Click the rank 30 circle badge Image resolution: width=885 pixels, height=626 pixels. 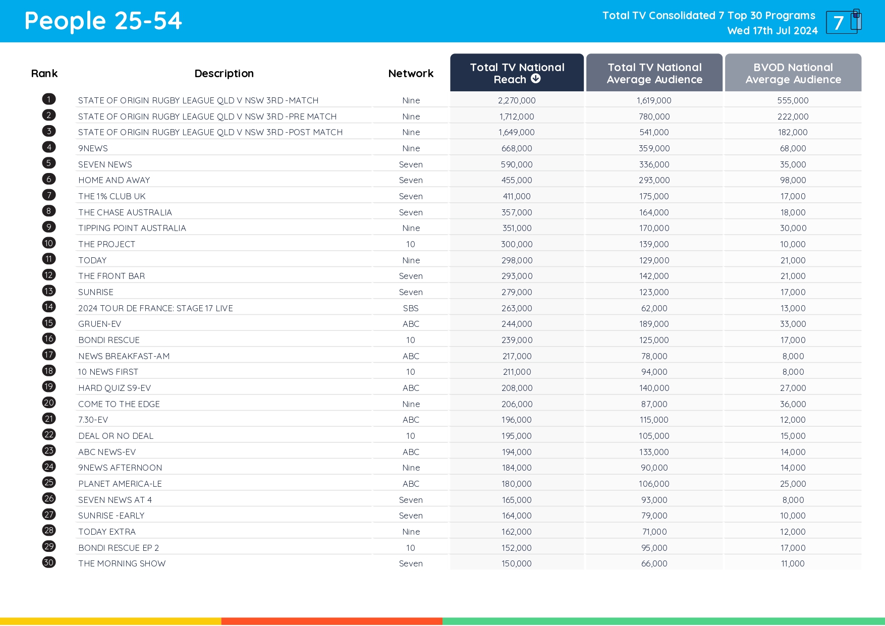(x=48, y=562)
